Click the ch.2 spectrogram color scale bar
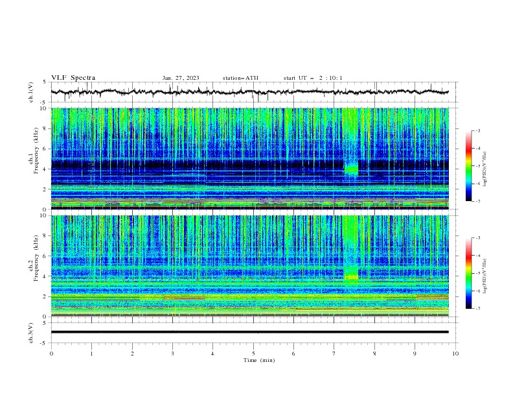Image resolution: width=513 pixels, height=397 pixels. pos(468,273)
